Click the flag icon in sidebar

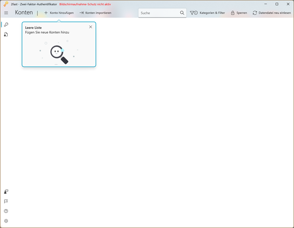point(6,201)
